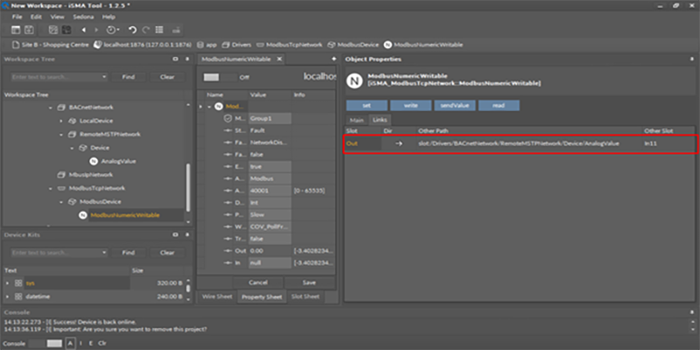Switch to the Slot Sheet tab

click(305, 297)
